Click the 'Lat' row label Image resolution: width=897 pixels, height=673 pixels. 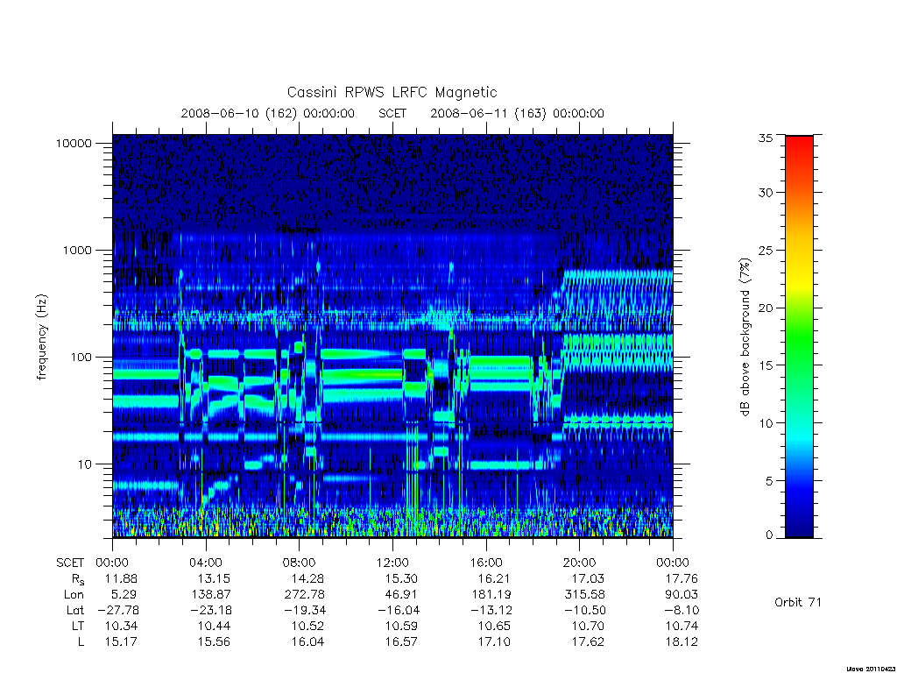pyautogui.click(x=75, y=610)
